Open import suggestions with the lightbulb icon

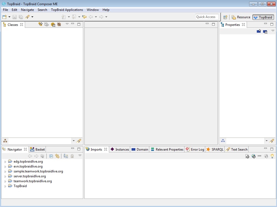[272, 156]
